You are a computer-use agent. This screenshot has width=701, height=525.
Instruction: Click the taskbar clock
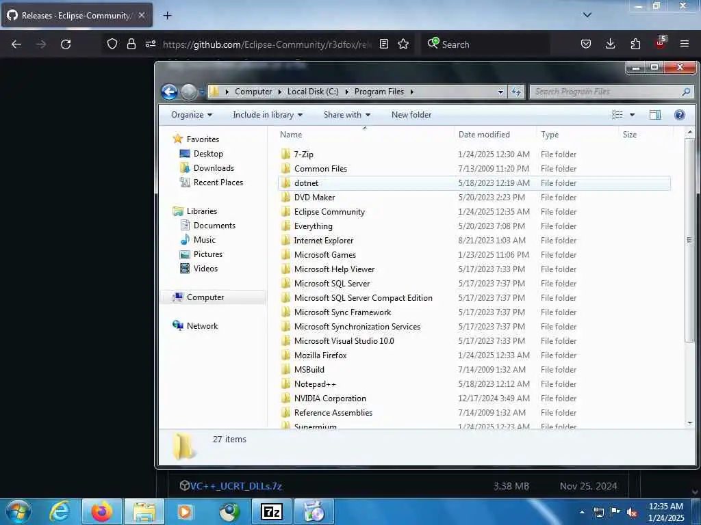click(666, 512)
